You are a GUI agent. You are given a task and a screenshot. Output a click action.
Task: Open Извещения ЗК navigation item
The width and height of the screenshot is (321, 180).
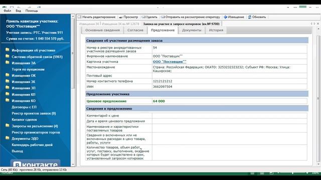[x=24, y=82]
